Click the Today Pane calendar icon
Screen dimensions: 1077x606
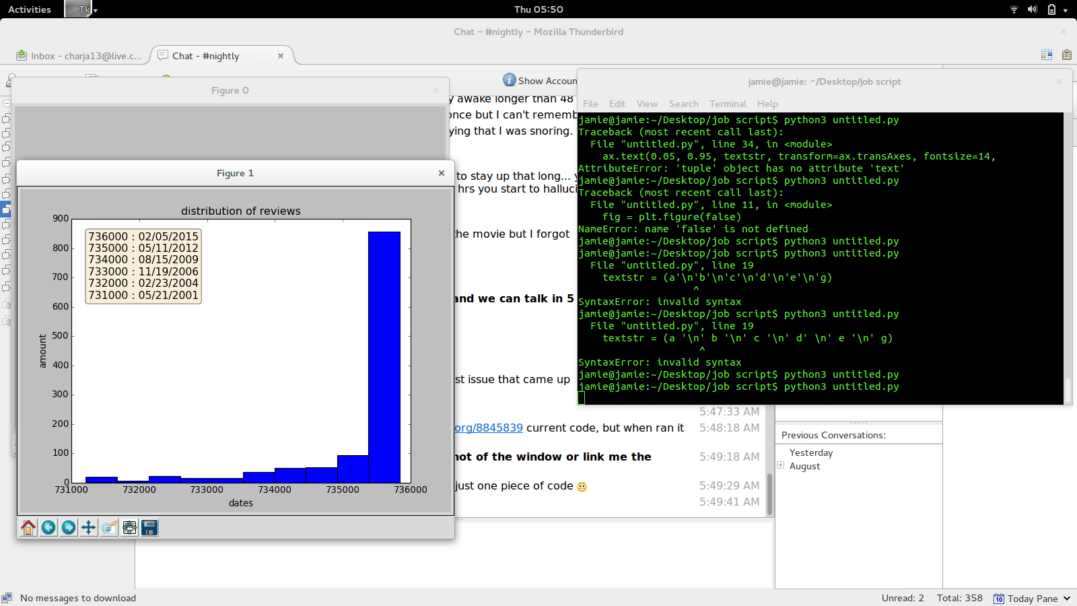[999, 599]
